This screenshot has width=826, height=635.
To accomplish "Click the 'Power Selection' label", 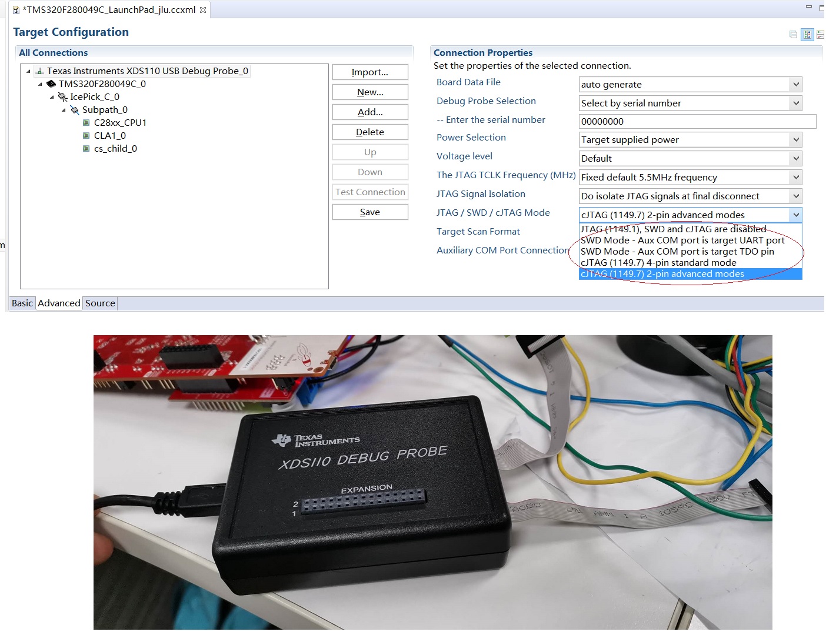I will [471, 138].
